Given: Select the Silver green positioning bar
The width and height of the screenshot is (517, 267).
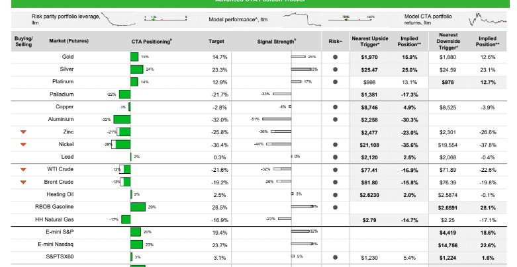Looking at the screenshot, I should (x=137, y=69).
